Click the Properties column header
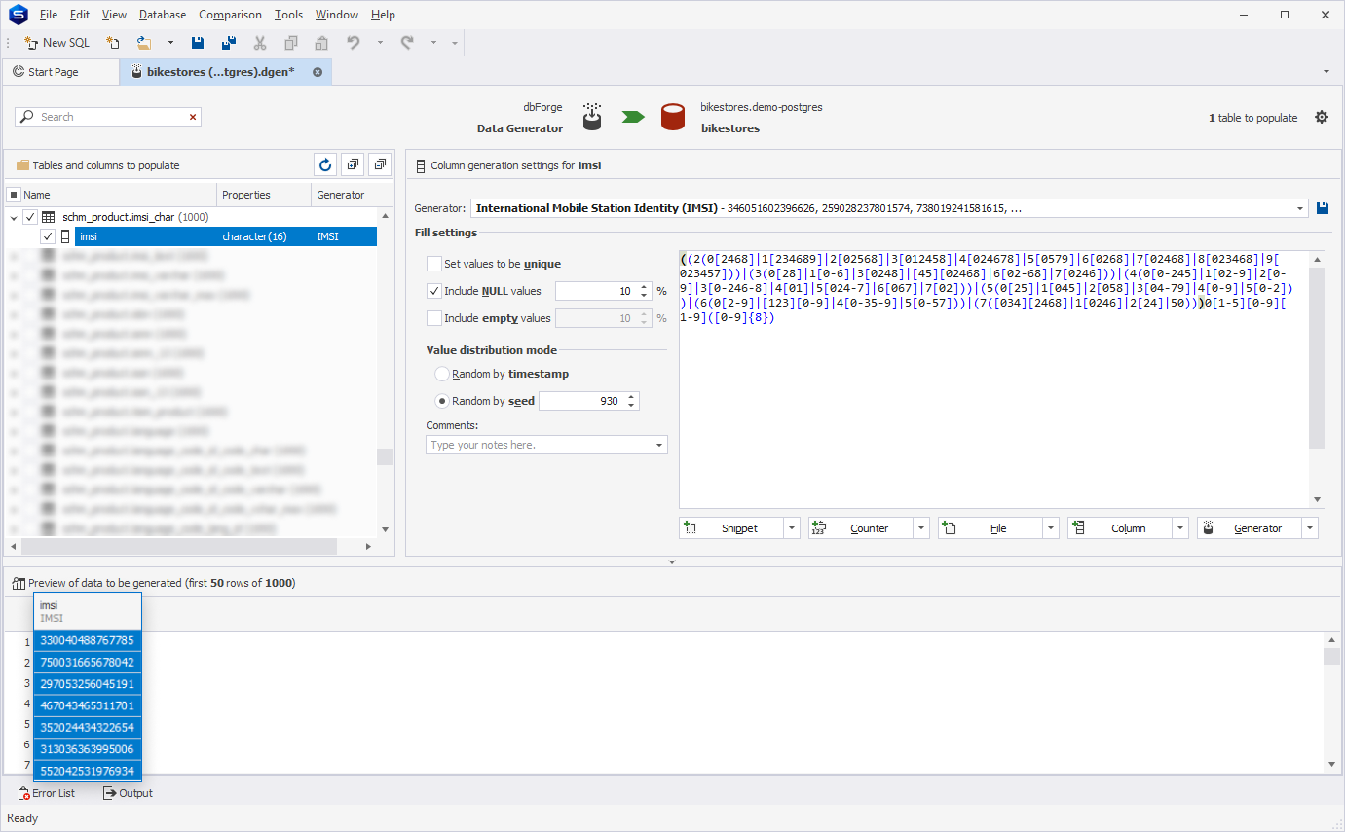 point(263,195)
